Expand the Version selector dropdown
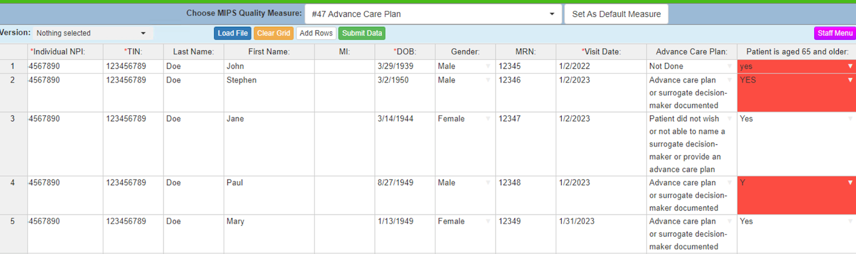856x254 pixels. (92, 33)
